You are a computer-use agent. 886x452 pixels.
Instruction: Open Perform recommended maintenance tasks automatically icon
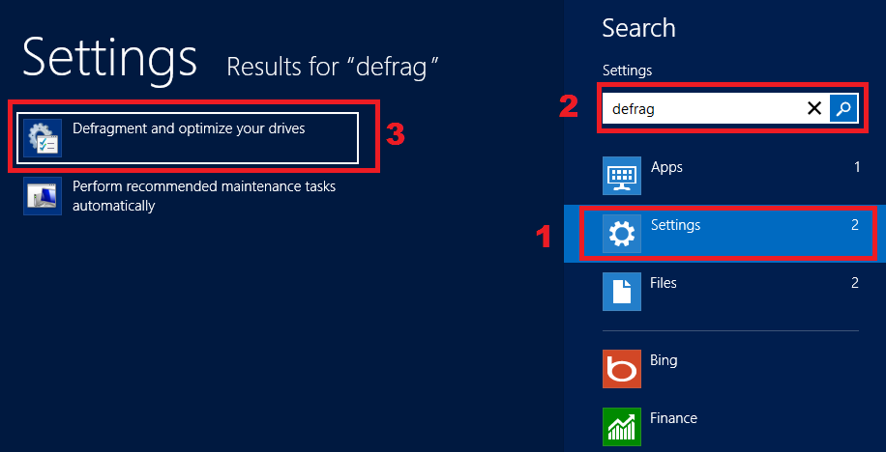[43, 196]
